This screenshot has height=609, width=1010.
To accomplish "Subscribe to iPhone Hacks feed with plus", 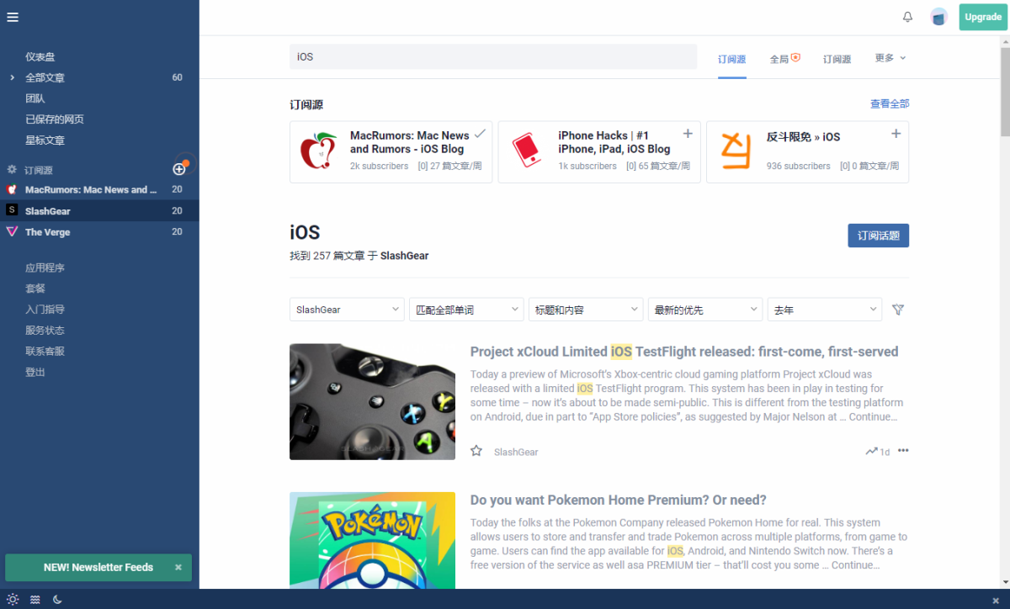I will pyautogui.click(x=688, y=134).
